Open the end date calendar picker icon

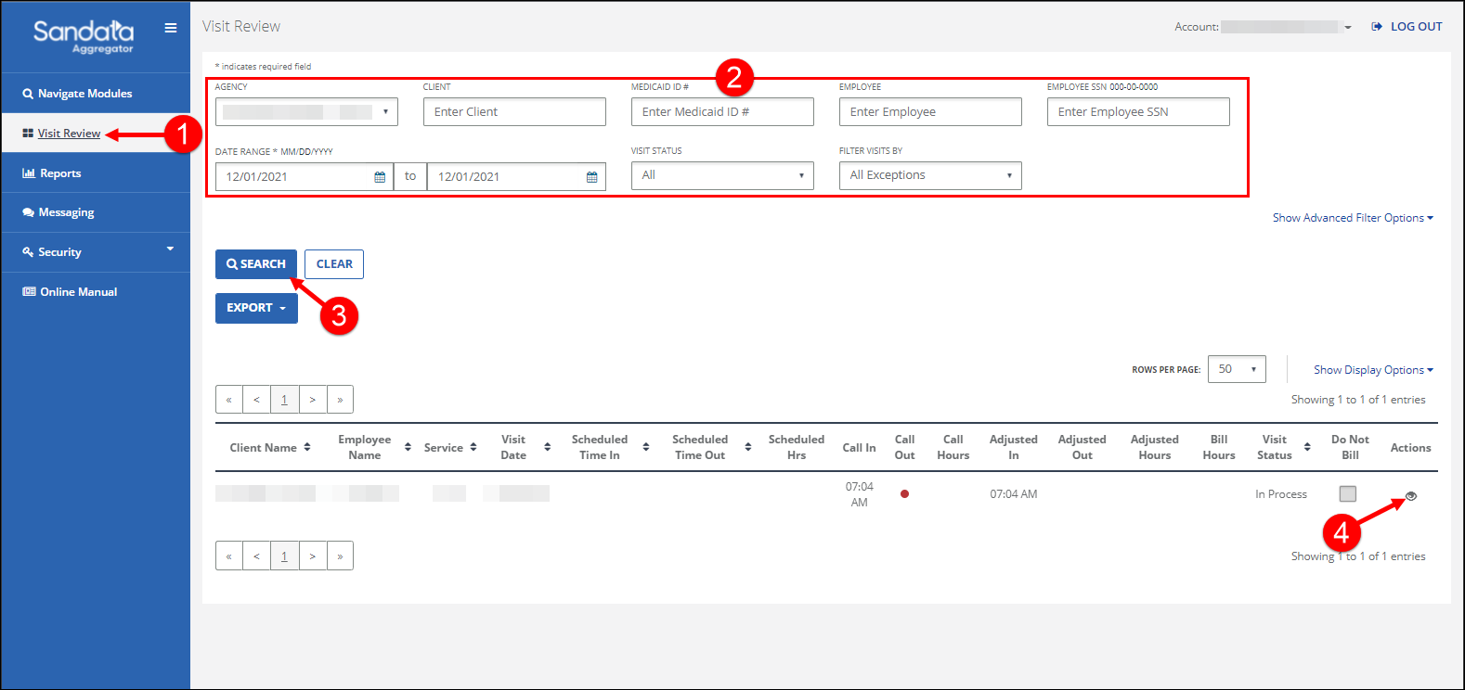click(x=591, y=177)
